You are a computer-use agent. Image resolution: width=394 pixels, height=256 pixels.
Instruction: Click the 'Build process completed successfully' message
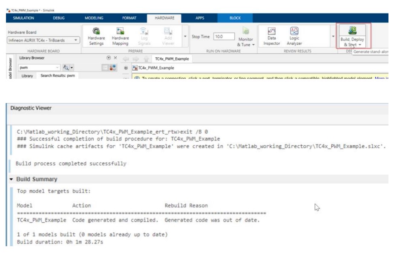(71, 164)
